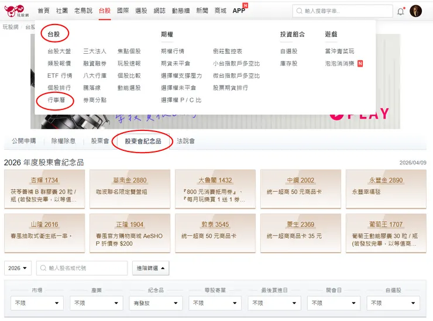Click the magnifier icon in stock code search
433x321 pixels.
[x=43, y=268]
